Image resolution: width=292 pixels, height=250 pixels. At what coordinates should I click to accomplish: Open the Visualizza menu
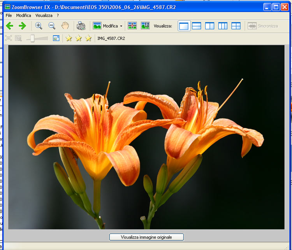point(44,16)
